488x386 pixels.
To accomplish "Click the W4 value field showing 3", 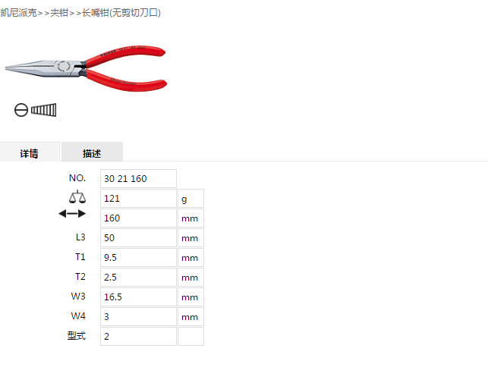I will (x=138, y=317).
